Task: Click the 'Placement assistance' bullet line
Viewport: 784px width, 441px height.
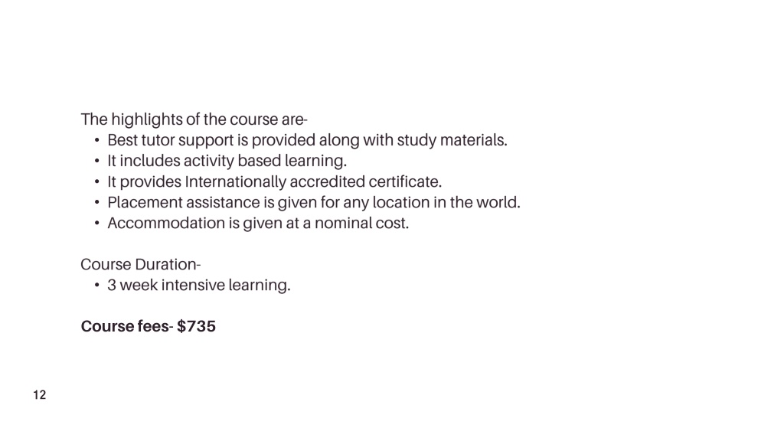Action: tap(313, 202)
